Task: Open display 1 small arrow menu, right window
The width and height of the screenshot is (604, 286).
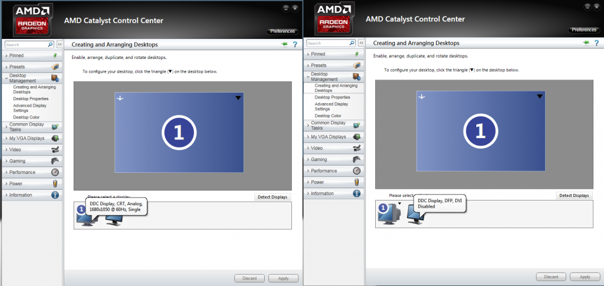Action: point(400,203)
